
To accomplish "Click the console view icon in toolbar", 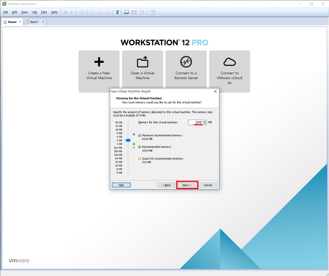I will 153,12.
